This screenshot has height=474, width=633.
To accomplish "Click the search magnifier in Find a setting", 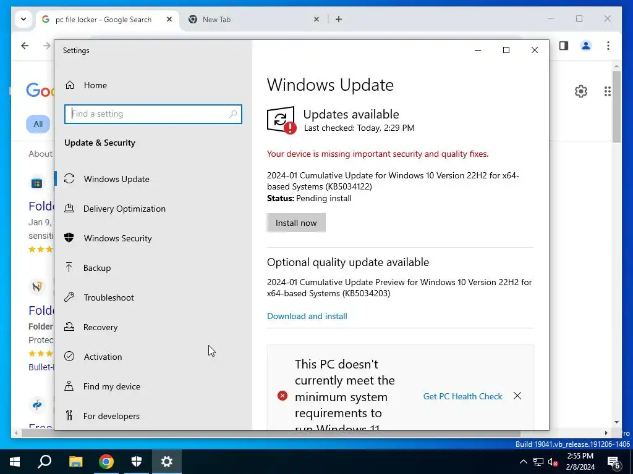I will [x=233, y=114].
